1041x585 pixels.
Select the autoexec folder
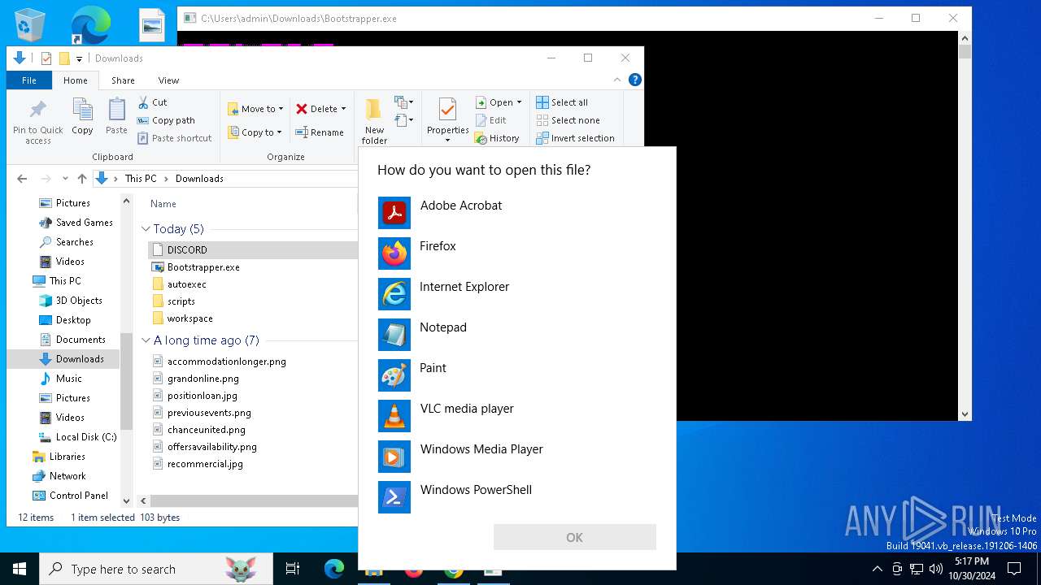(x=187, y=284)
